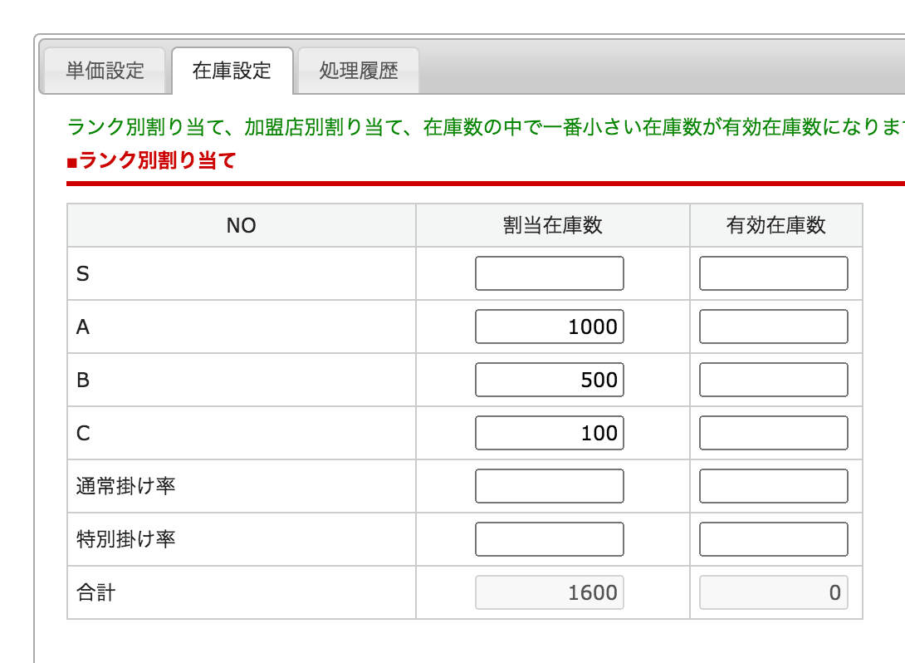905x663 pixels.
Task: Edit the C rank 割当在庫数 value 100
Action: click(549, 433)
